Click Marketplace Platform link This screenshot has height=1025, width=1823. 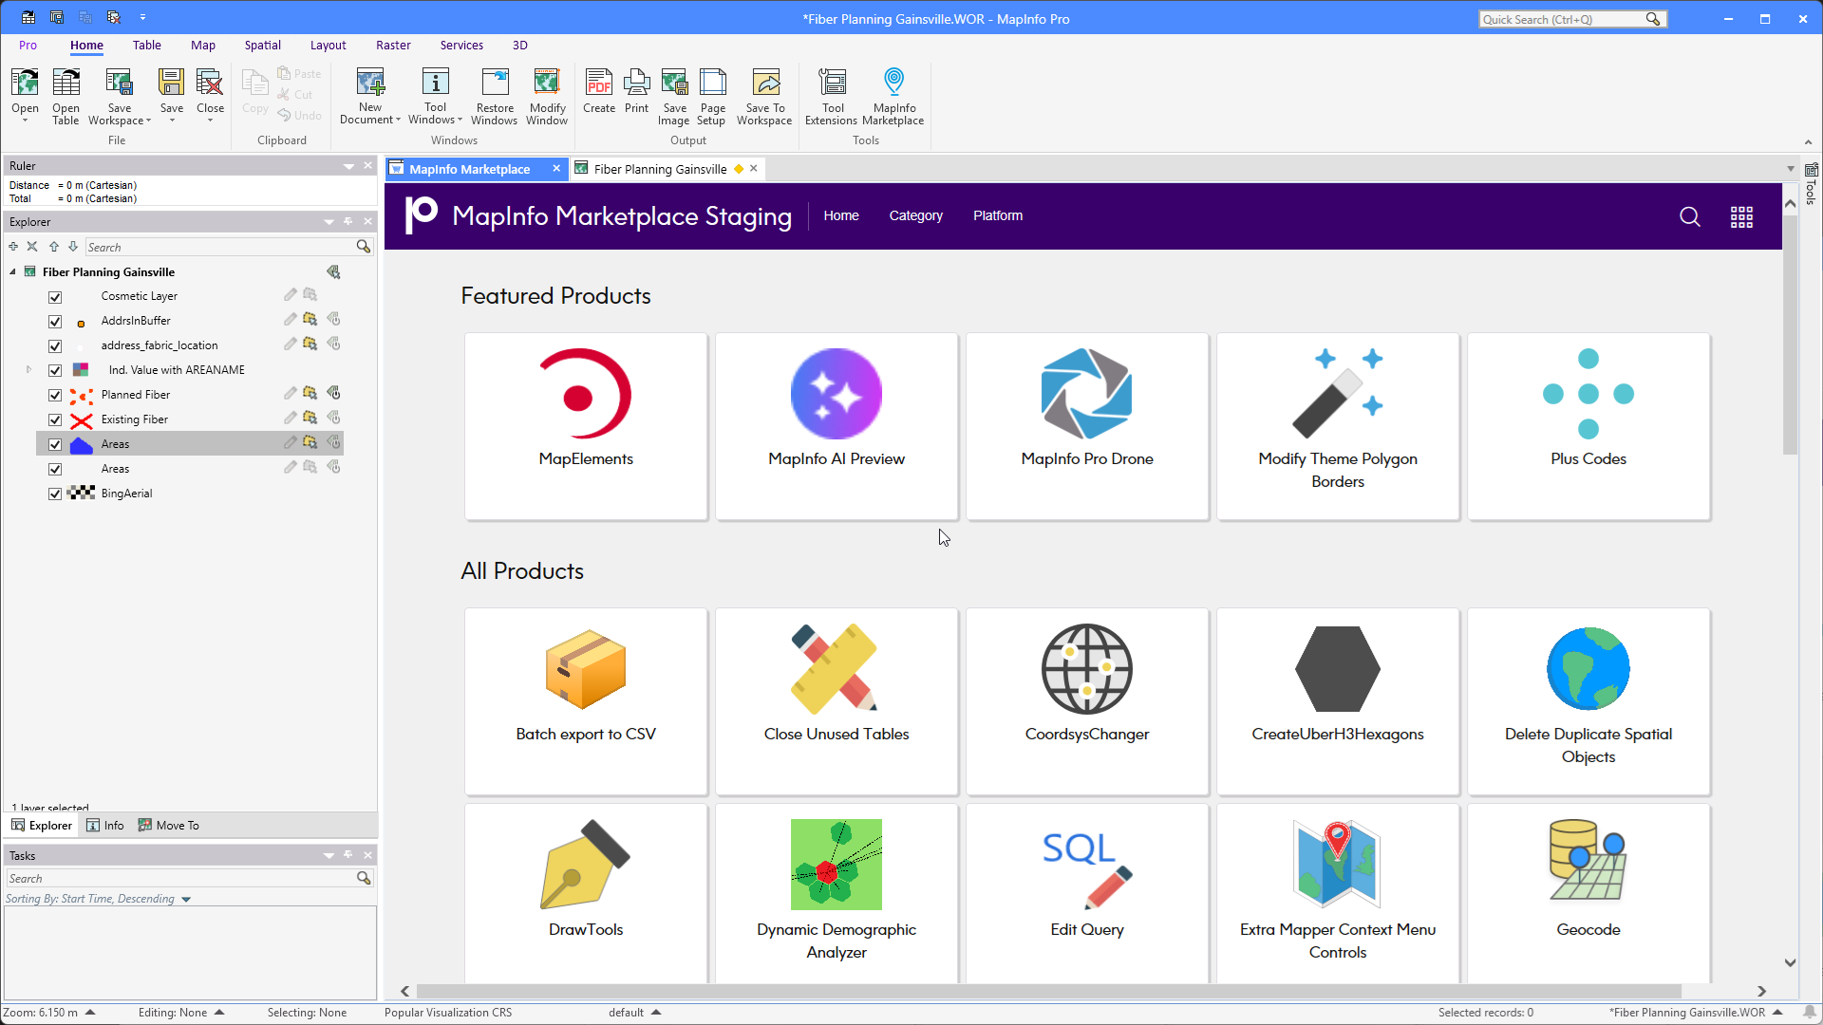coord(998,215)
